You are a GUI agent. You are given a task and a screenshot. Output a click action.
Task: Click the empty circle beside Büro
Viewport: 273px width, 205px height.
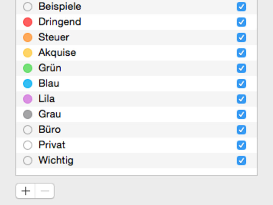[x=28, y=130]
